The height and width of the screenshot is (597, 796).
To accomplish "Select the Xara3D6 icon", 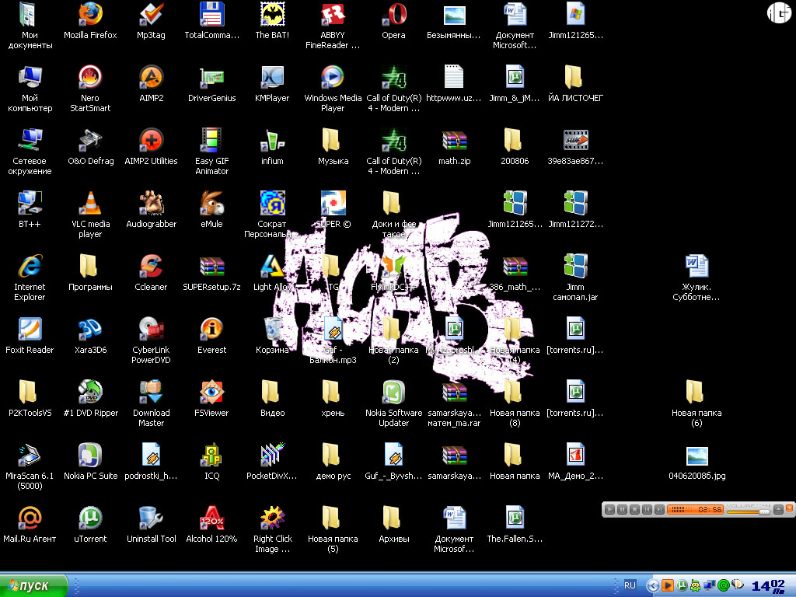I will [x=90, y=336].
